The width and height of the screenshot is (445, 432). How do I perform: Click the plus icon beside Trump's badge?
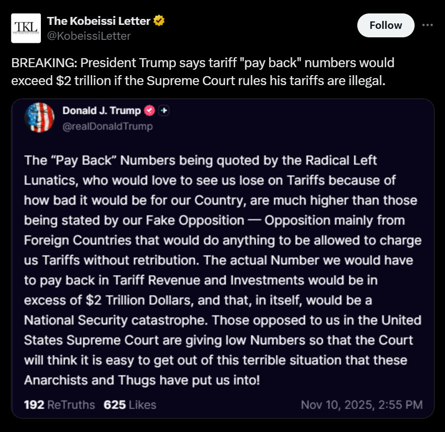click(x=163, y=111)
